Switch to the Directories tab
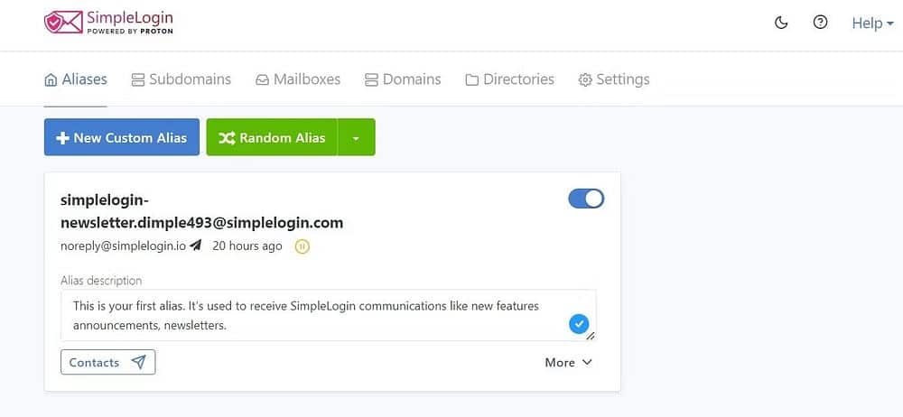903x417 pixels. [x=509, y=79]
